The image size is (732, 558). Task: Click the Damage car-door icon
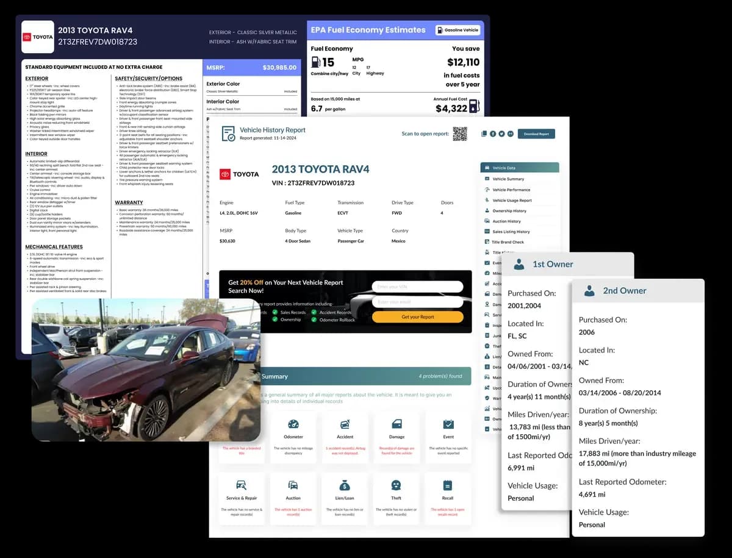(396, 424)
